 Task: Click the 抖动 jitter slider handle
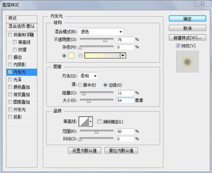pyautogui.click(x=80, y=139)
